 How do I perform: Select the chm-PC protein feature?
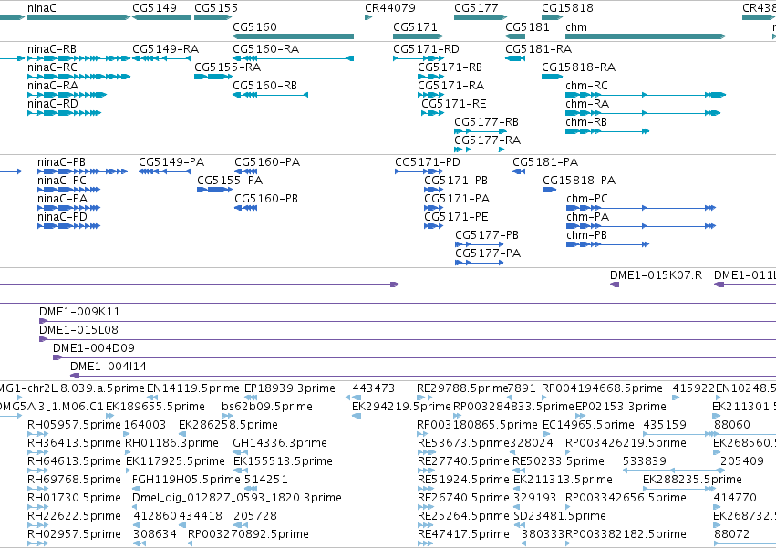point(641,208)
